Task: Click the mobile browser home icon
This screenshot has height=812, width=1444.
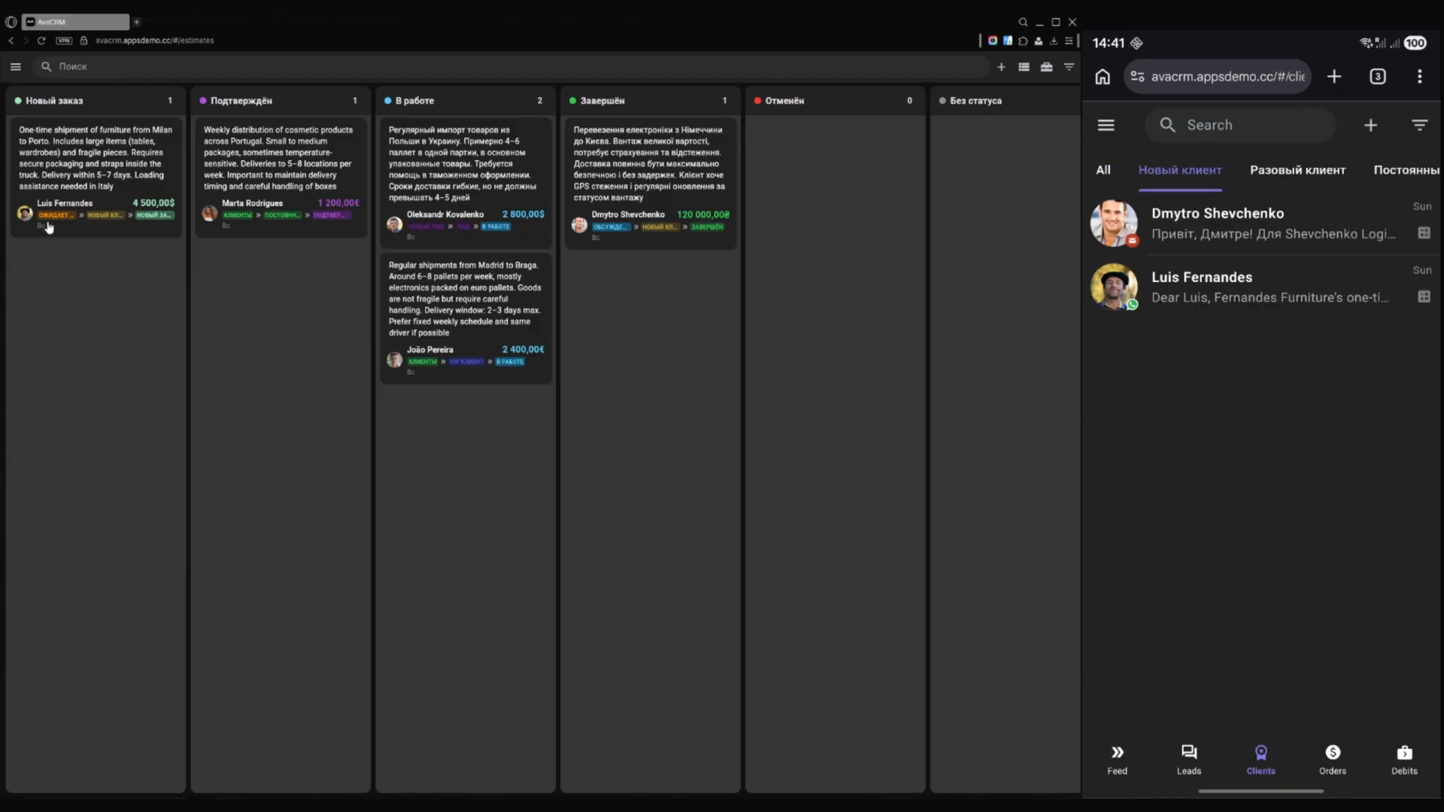Action: tap(1103, 77)
